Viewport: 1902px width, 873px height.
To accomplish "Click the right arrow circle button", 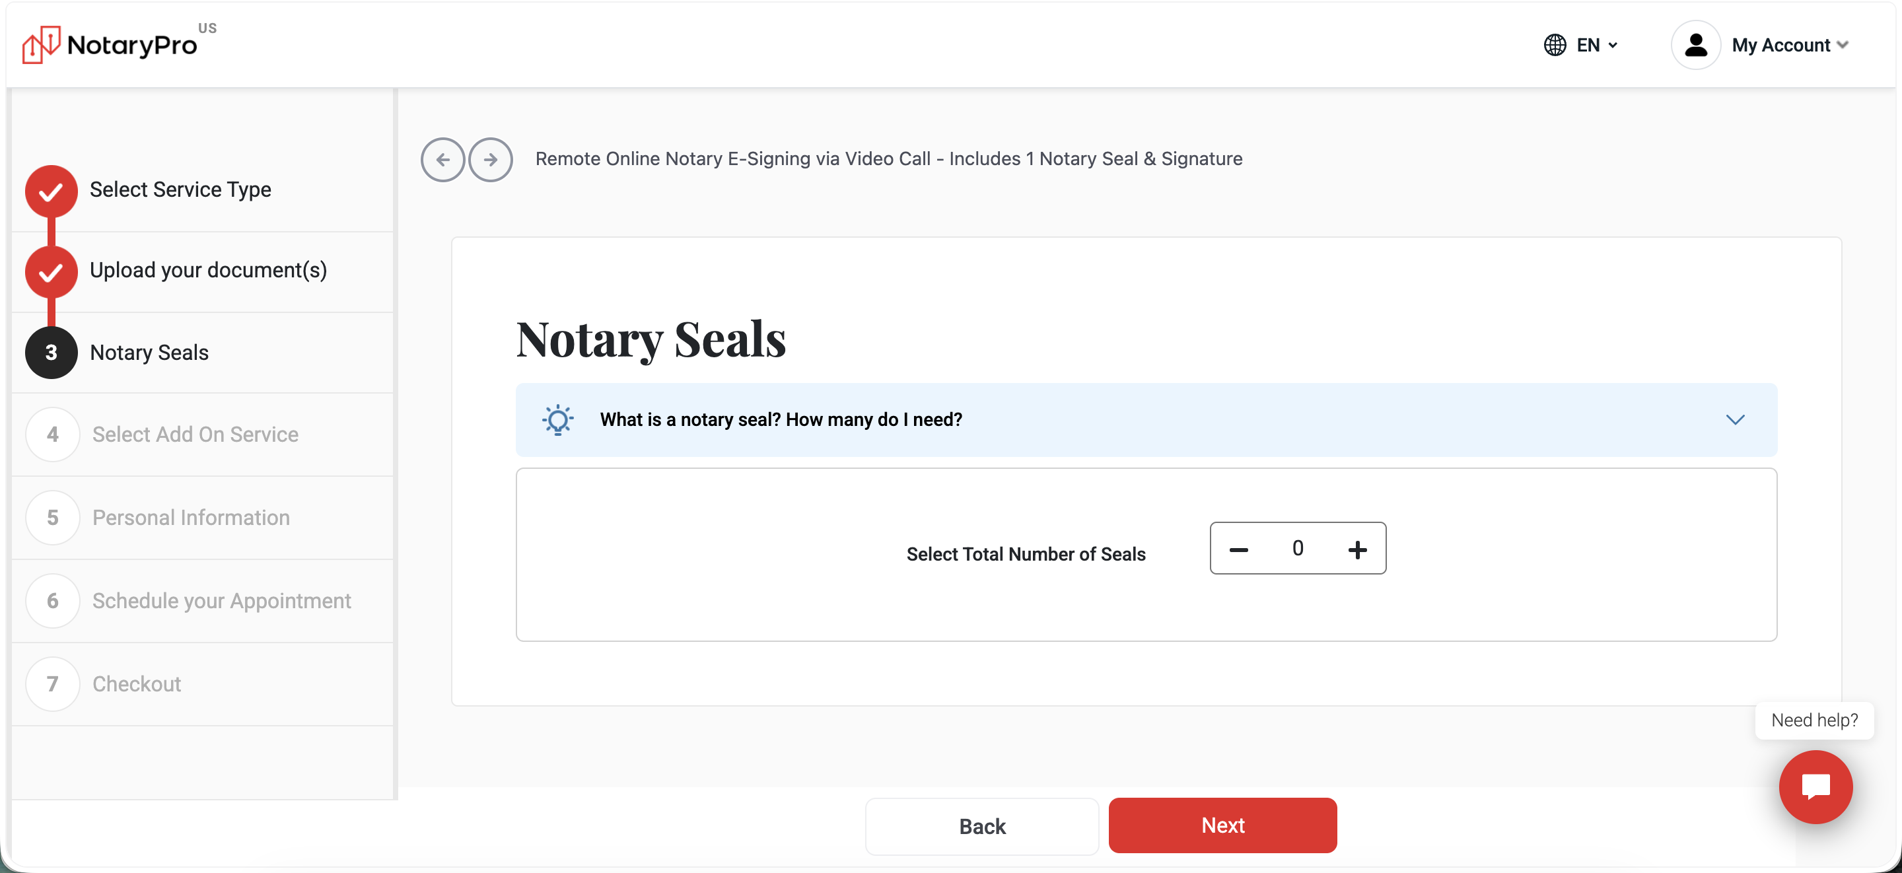I will pos(491,160).
